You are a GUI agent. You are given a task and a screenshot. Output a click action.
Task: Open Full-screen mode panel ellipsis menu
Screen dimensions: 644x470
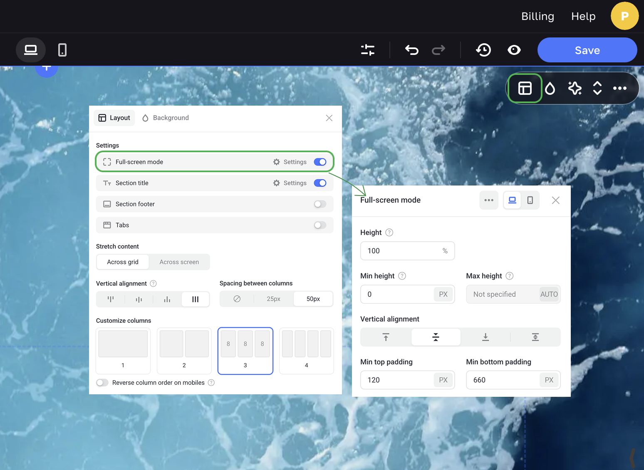[489, 200]
